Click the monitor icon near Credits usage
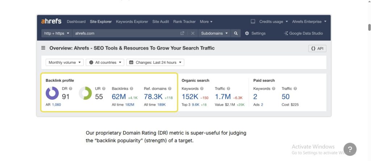371x161 pixels. pyautogui.click(x=253, y=21)
